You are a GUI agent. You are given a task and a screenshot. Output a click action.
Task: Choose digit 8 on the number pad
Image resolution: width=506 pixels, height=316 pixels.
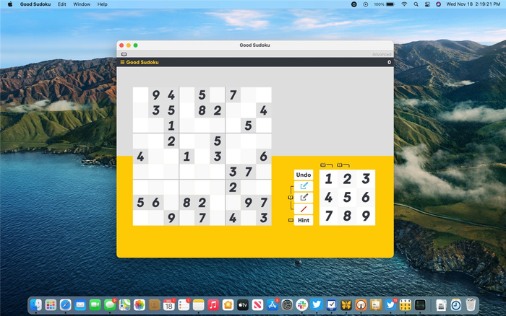pos(347,216)
